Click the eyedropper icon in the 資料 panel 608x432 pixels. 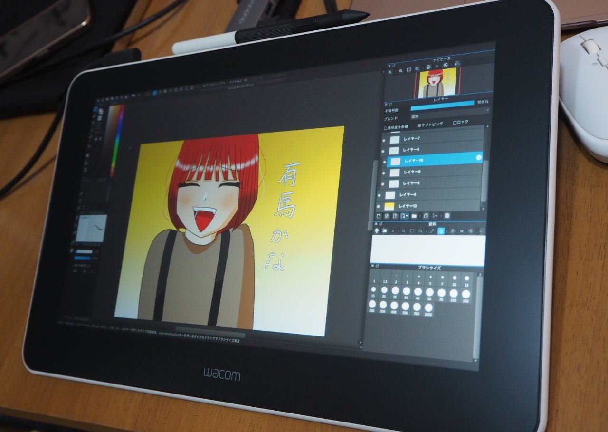tap(431, 231)
